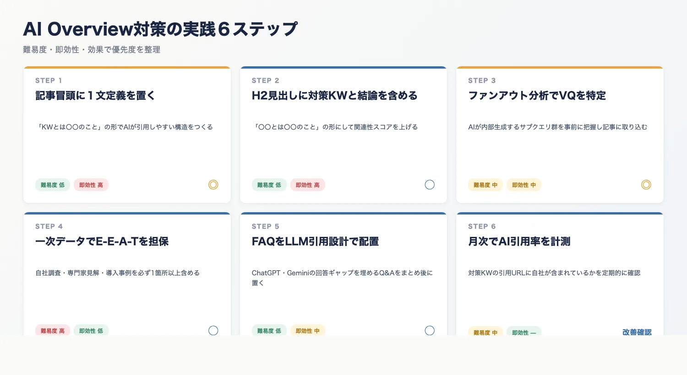Open the 改善確認 link in STEP 6
687x375 pixels.
click(x=637, y=332)
